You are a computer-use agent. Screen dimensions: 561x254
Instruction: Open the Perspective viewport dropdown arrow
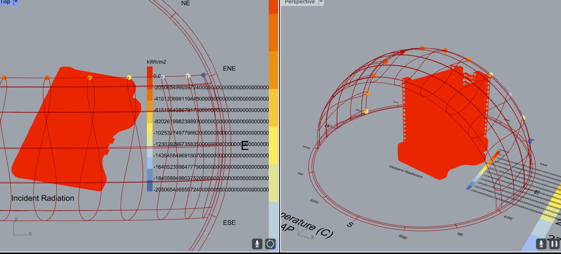[x=321, y=2]
